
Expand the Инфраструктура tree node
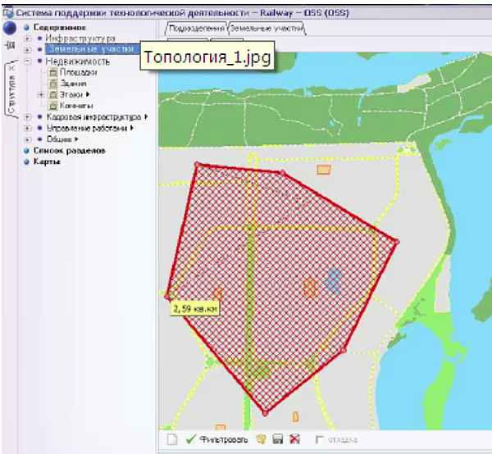28,39
